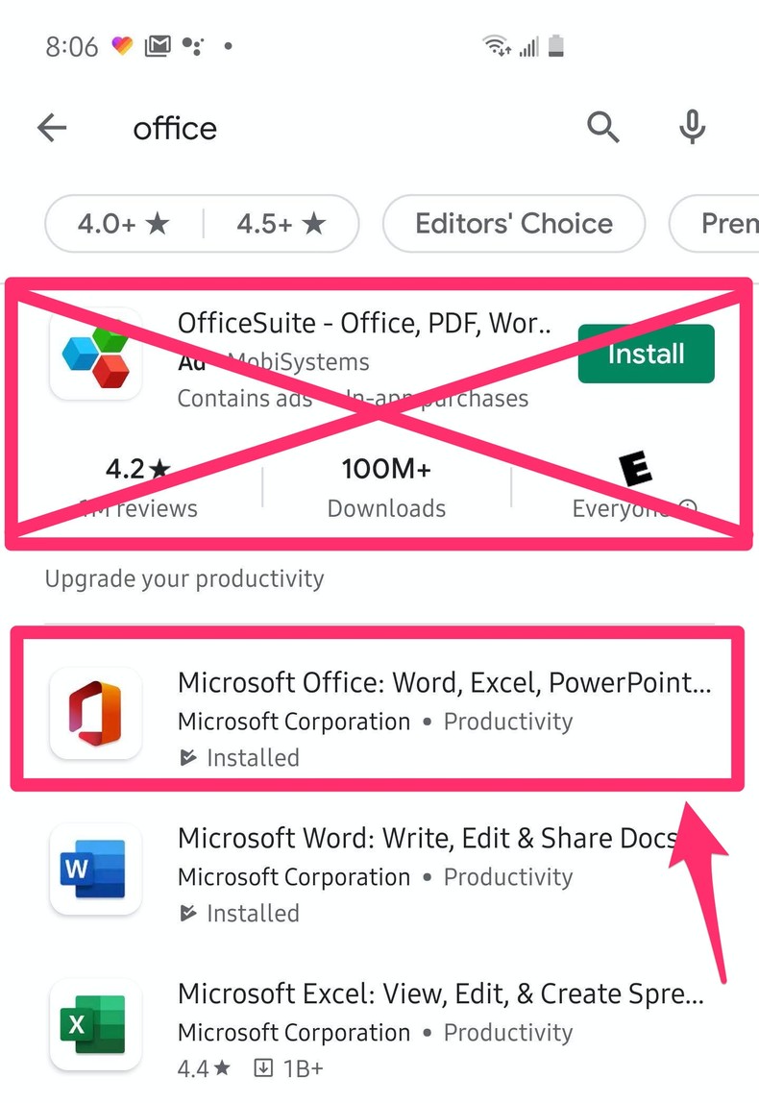Enable the 4.0+ star rating filter
The image size is (759, 1103).
(123, 224)
